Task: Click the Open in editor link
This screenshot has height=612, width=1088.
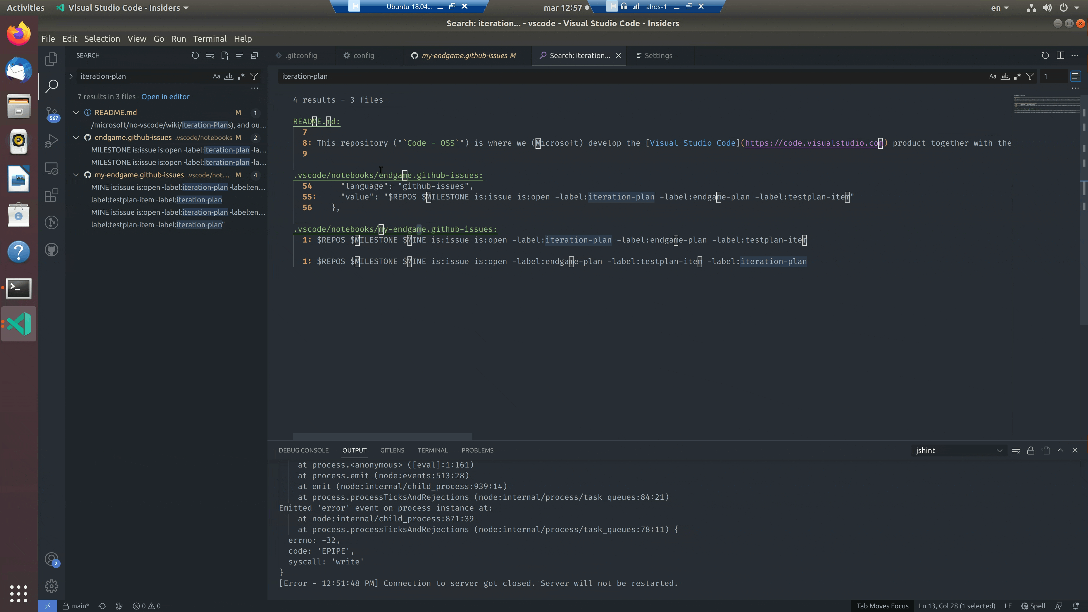Action: pos(165,96)
